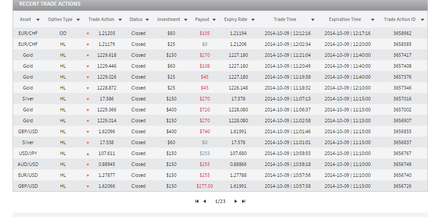Expand the Trade Action column dropdown
This screenshot has width=433, height=217.
click(120, 20)
